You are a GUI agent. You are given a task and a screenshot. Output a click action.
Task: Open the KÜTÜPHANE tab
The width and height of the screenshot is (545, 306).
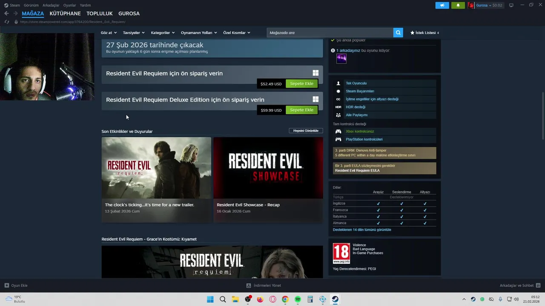[x=65, y=14]
